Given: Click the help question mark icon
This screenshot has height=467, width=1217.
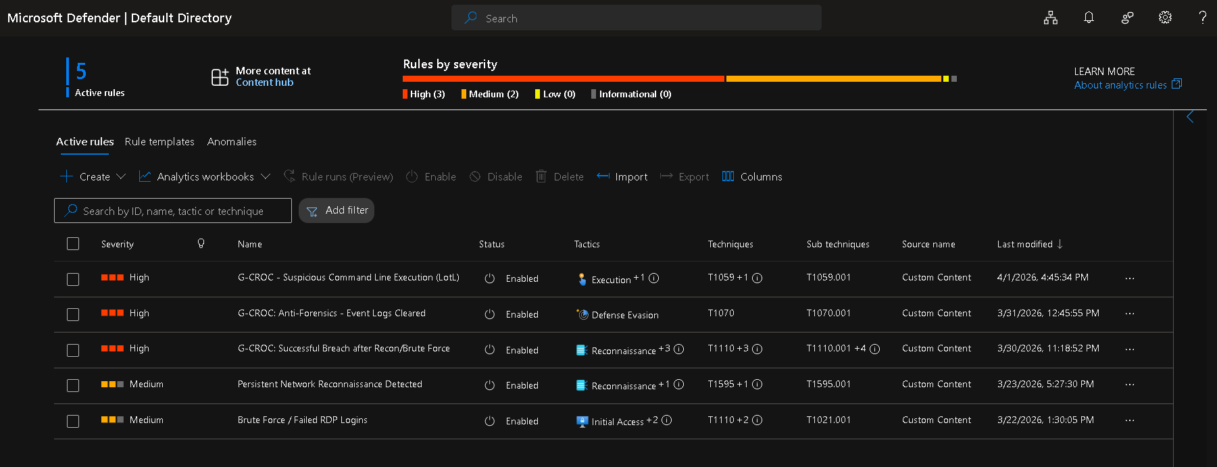Looking at the screenshot, I should (1202, 18).
